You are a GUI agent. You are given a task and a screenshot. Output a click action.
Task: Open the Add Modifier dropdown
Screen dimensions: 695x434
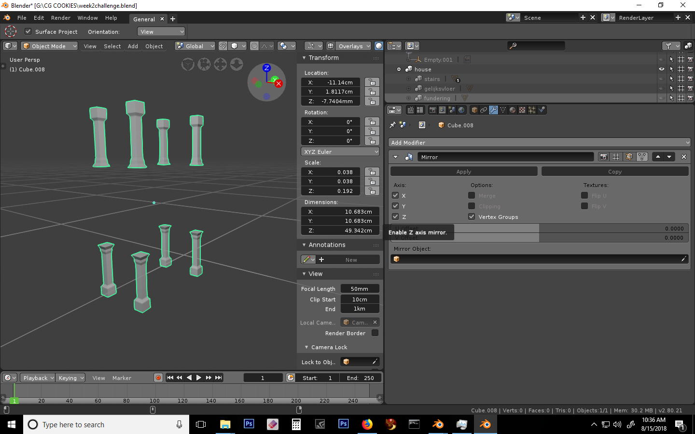pos(540,142)
